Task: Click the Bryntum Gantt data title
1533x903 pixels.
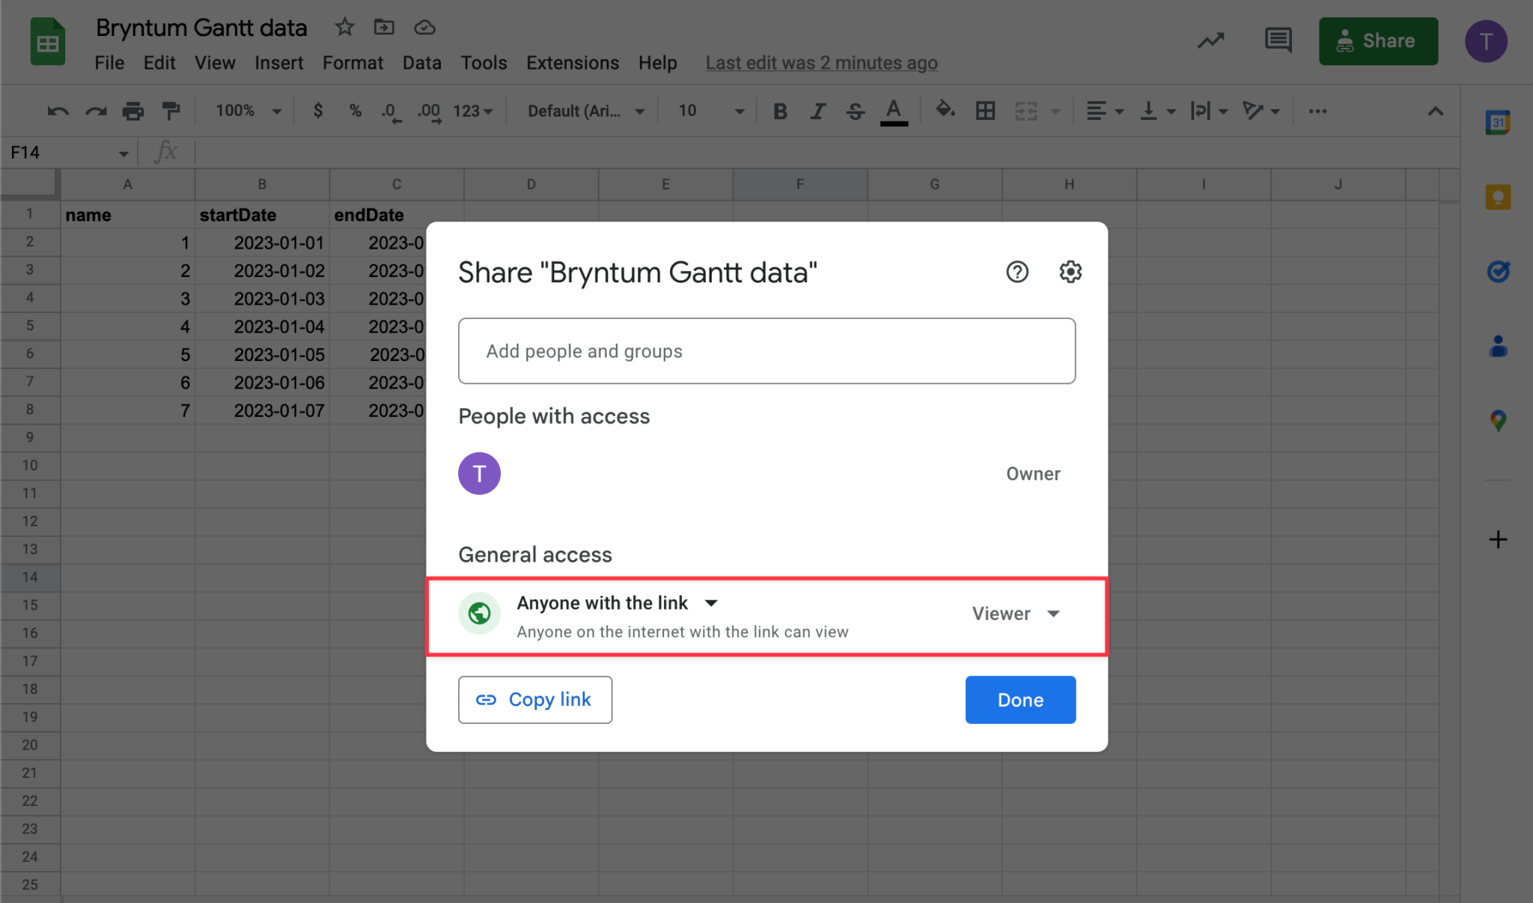Action: point(201,28)
